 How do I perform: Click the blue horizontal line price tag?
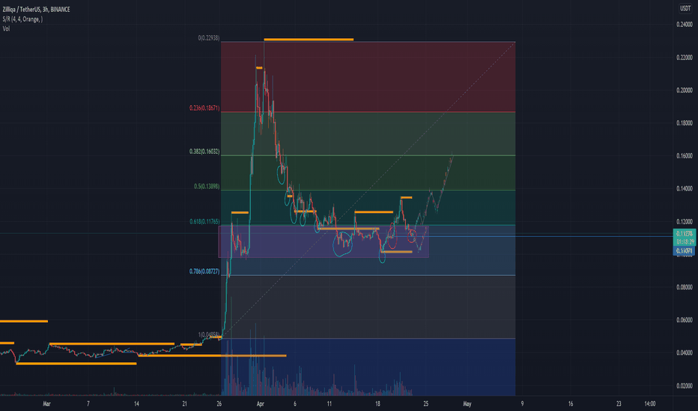pyautogui.click(x=685, y=251)
